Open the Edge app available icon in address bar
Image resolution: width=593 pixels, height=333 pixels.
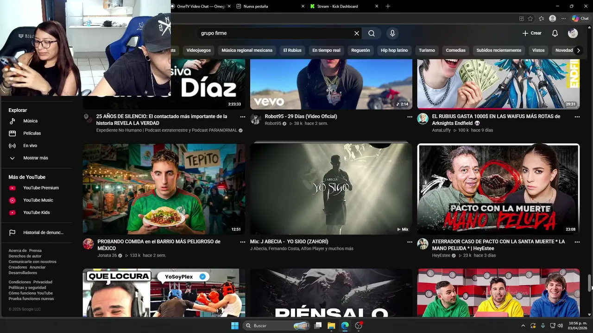[x=521, y=18]
